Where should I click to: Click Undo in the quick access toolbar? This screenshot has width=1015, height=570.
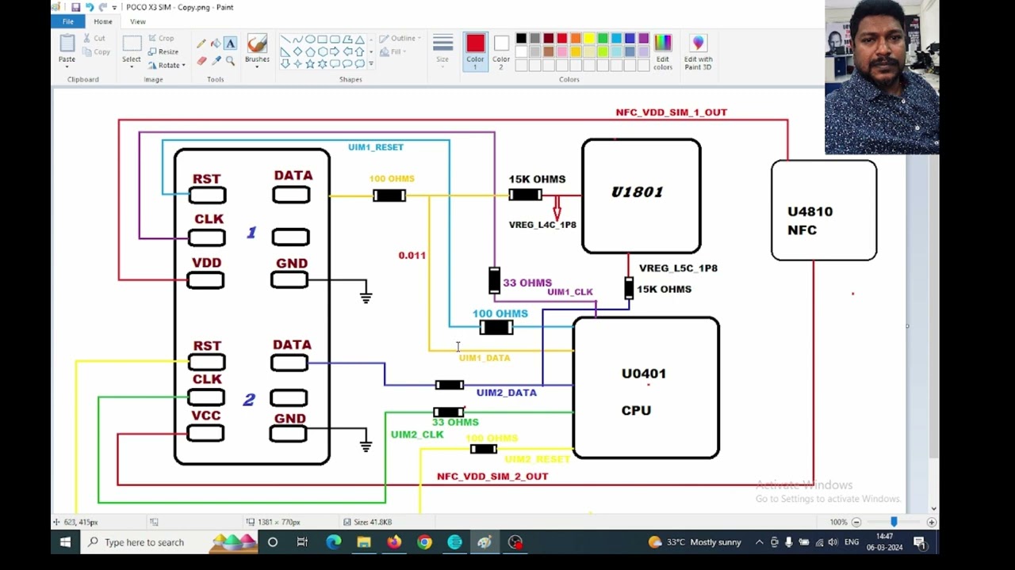90,7
